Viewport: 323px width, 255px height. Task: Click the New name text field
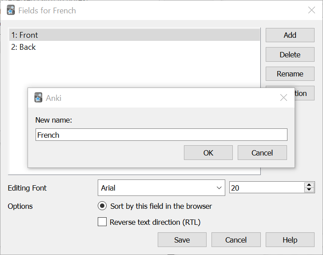[161, 135]
